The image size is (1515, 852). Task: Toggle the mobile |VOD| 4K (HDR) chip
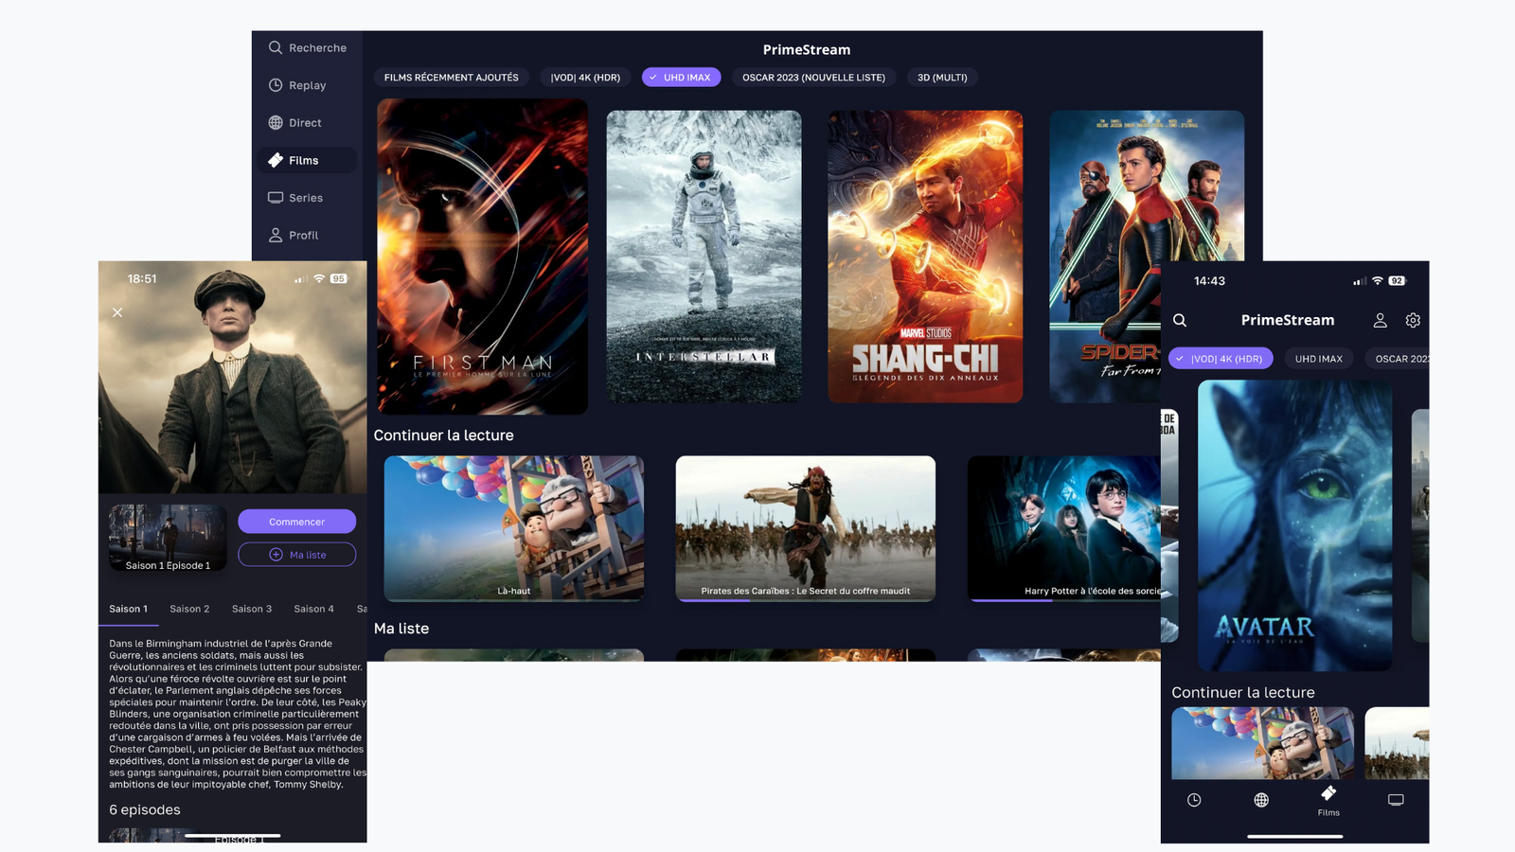(1221, 359)
